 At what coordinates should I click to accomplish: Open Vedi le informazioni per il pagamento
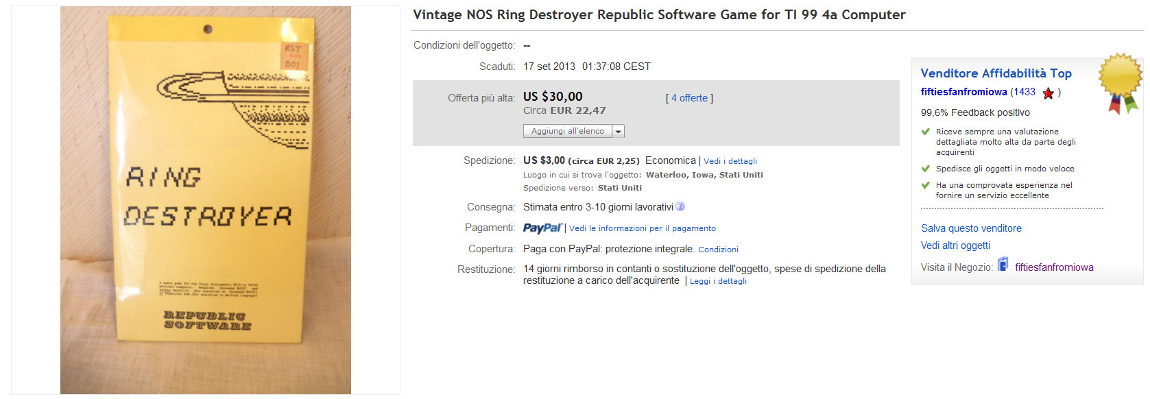point(643,228)
